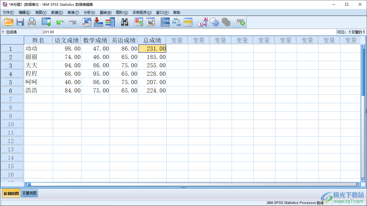The image size is (367, 206).
Task: Select the name cell 丽丽
Action: click(38, 57)
